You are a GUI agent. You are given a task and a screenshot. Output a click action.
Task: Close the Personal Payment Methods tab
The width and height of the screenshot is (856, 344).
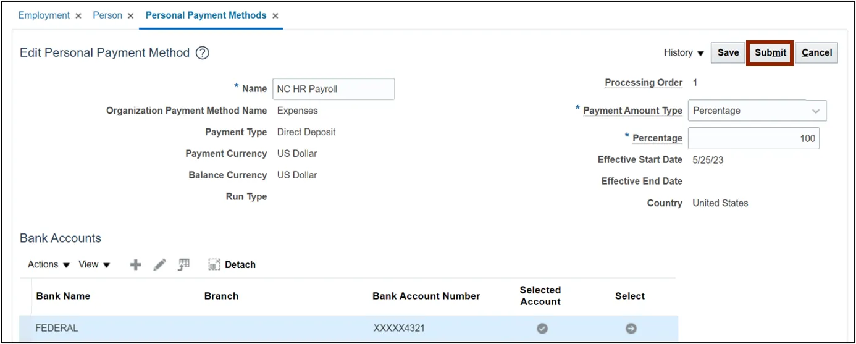(x=275, y=16)
